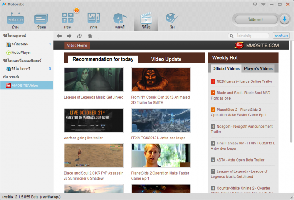
Task: Open the data cards icon in the top toolbar
Action: [x=41, y=20]
